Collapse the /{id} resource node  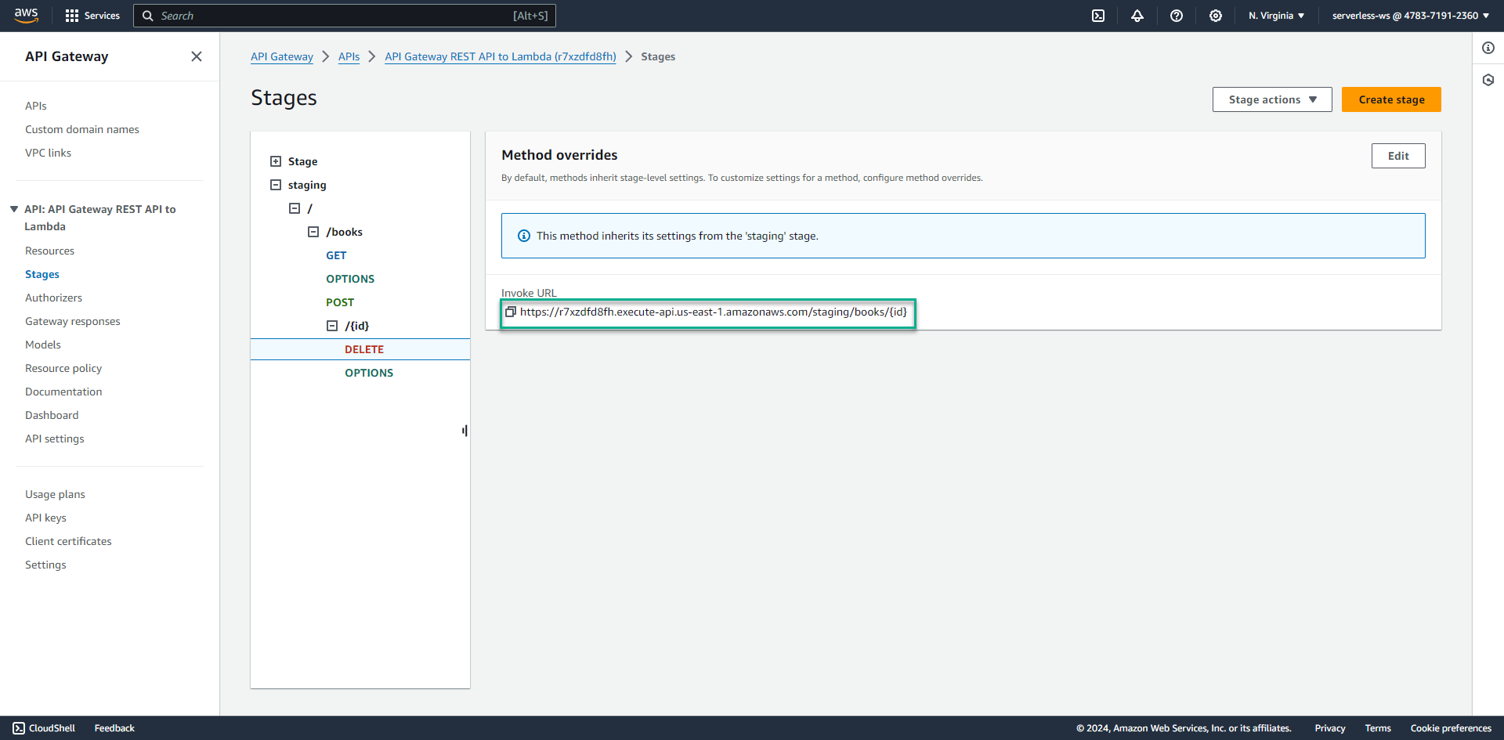pos(332,326)
